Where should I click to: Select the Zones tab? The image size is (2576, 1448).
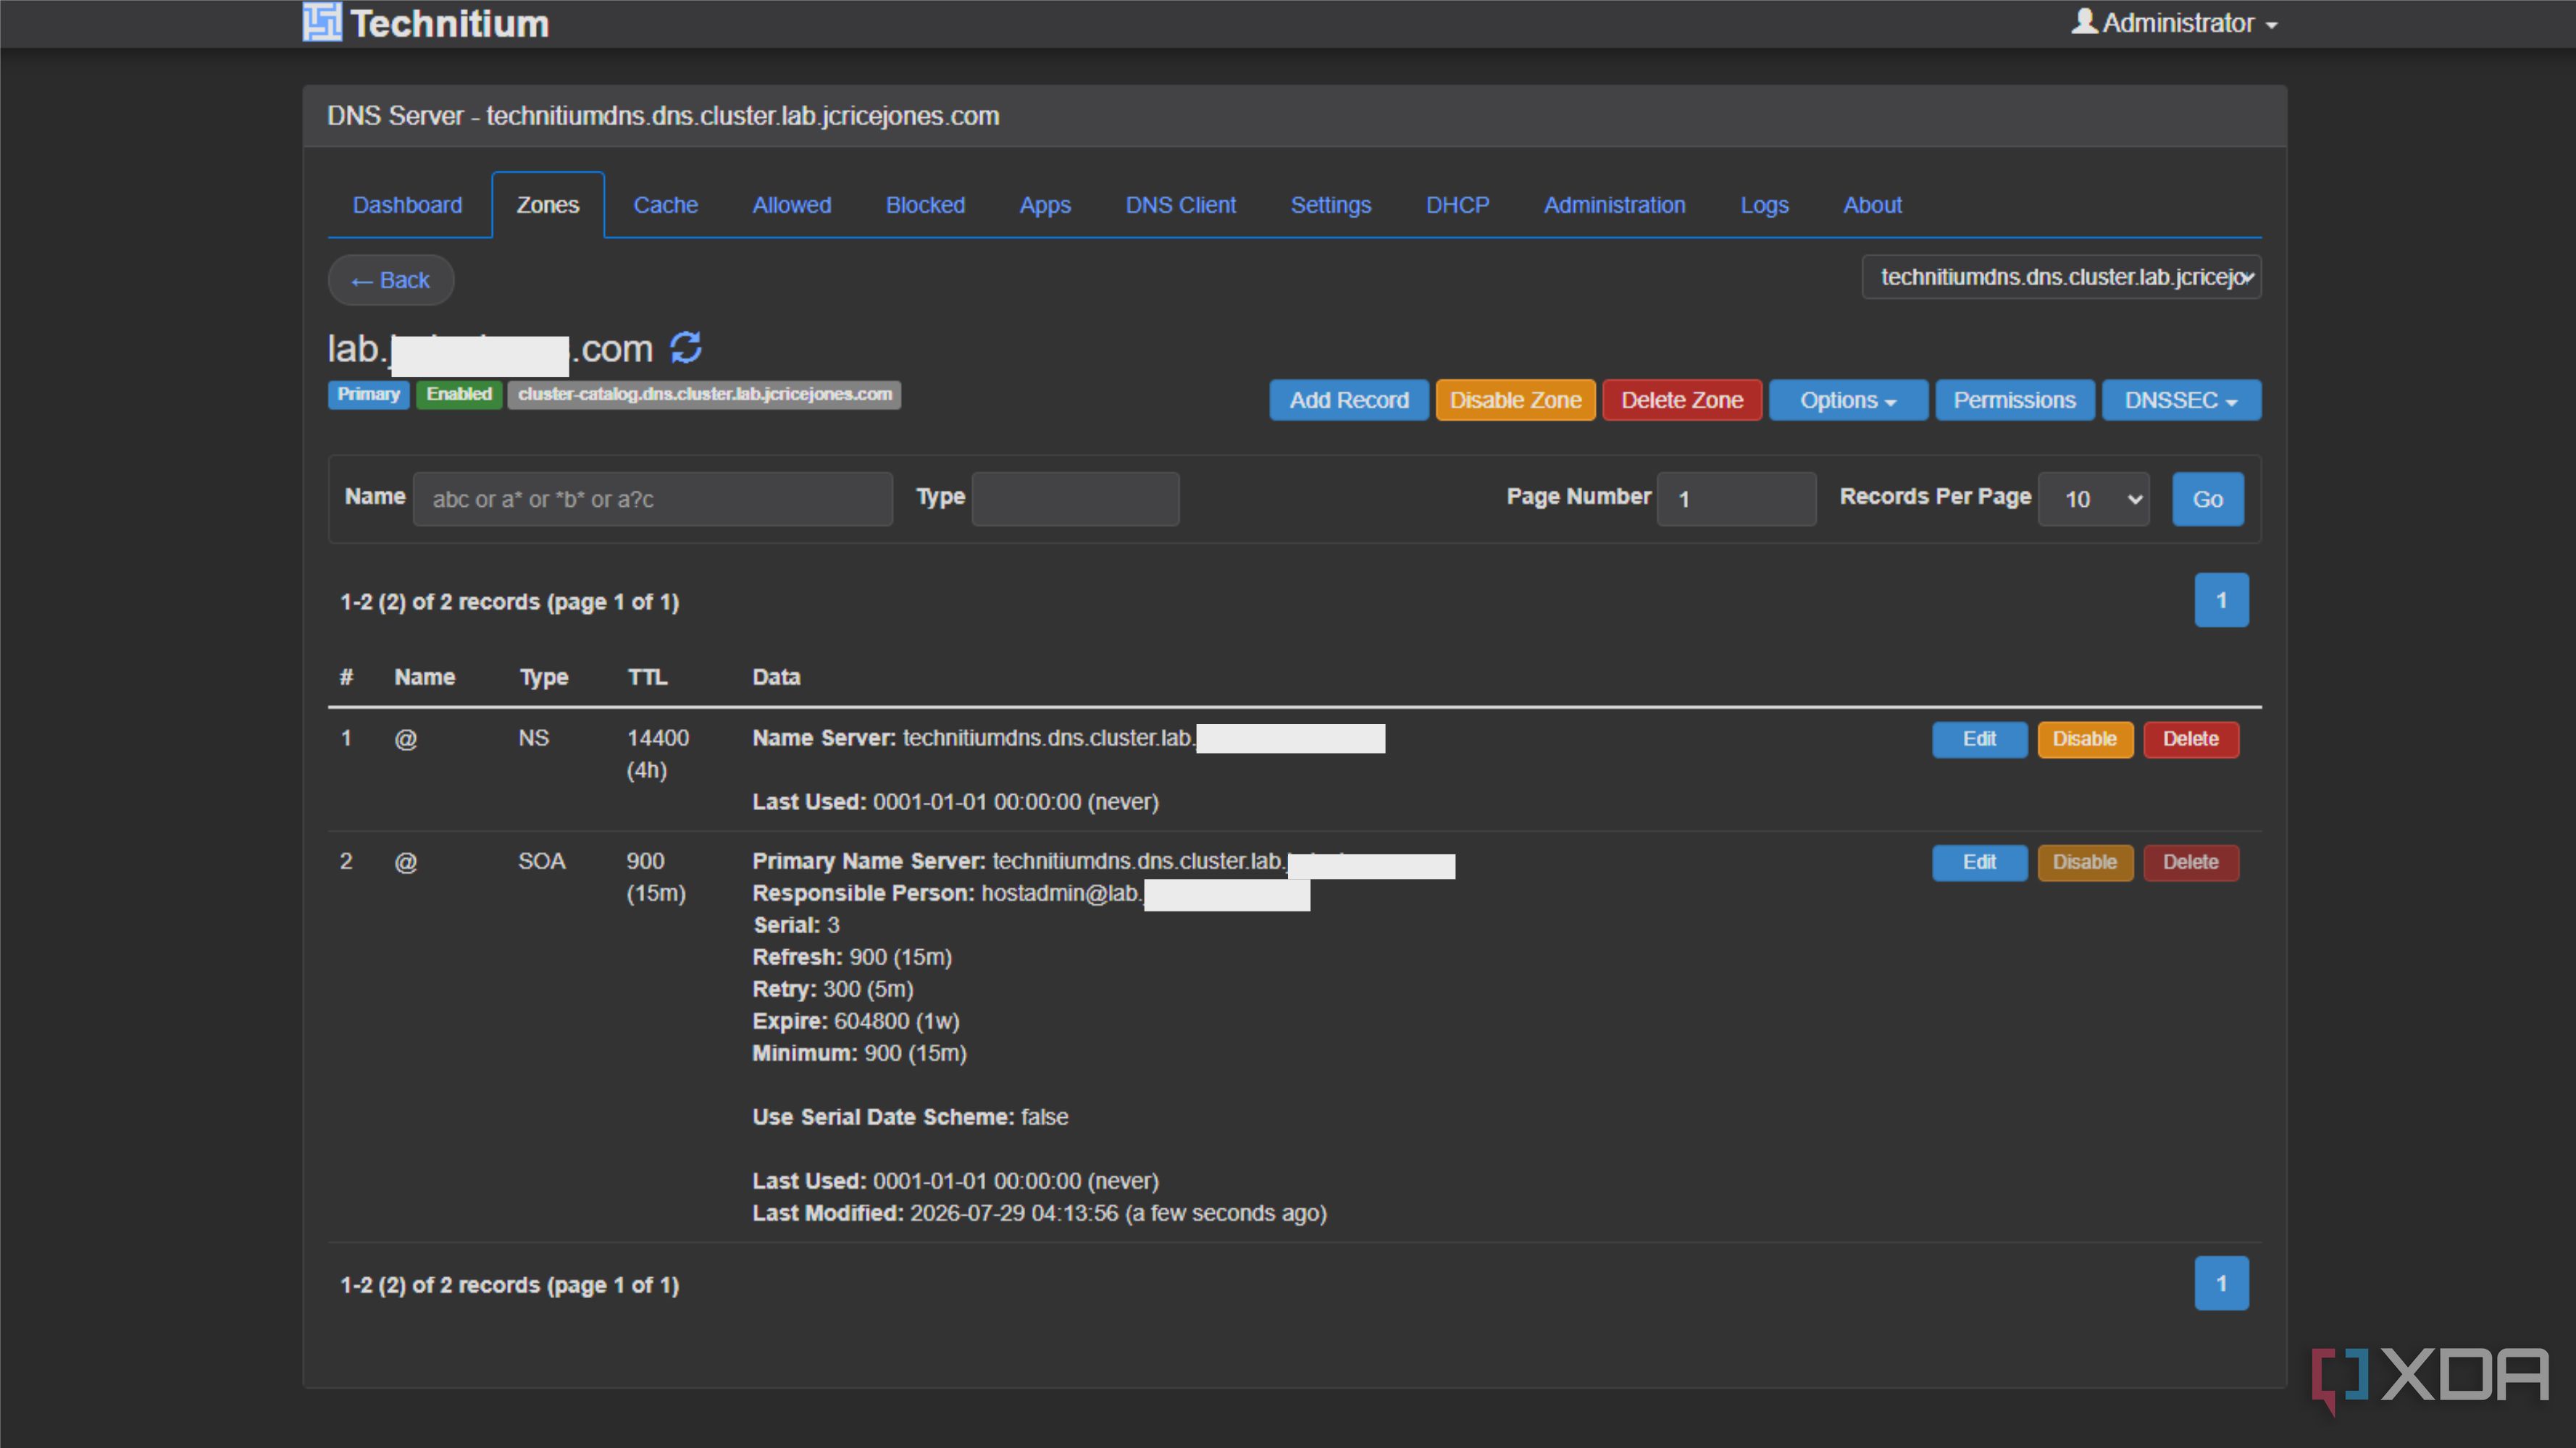point(548,205)
